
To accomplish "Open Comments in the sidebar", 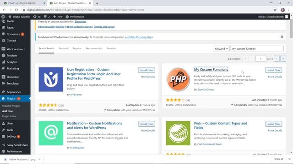I will [13, 34].
